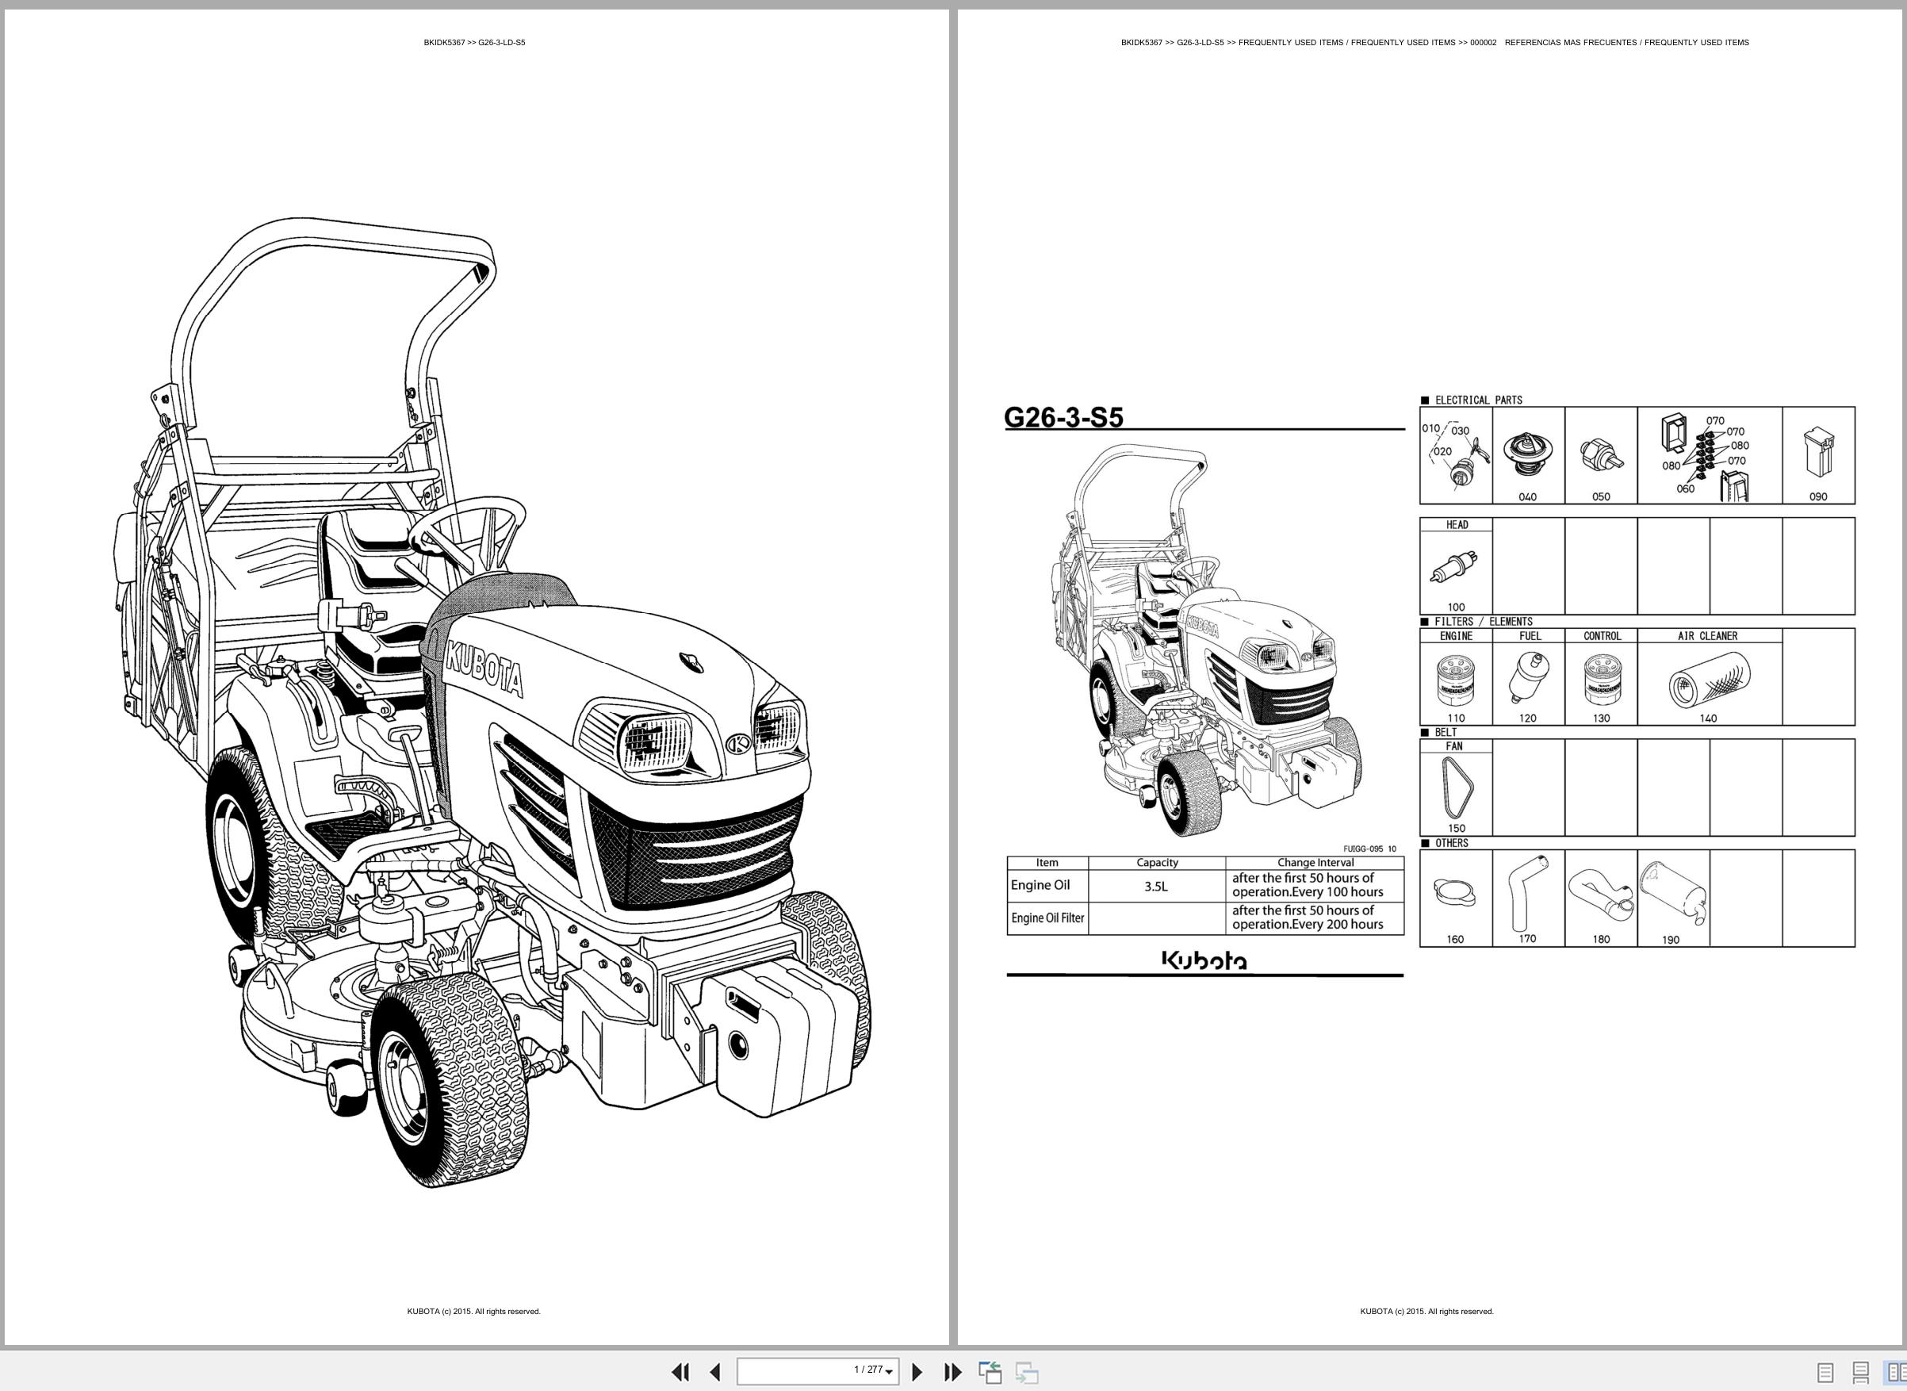Click the HEAD label above part 100

1457,524
